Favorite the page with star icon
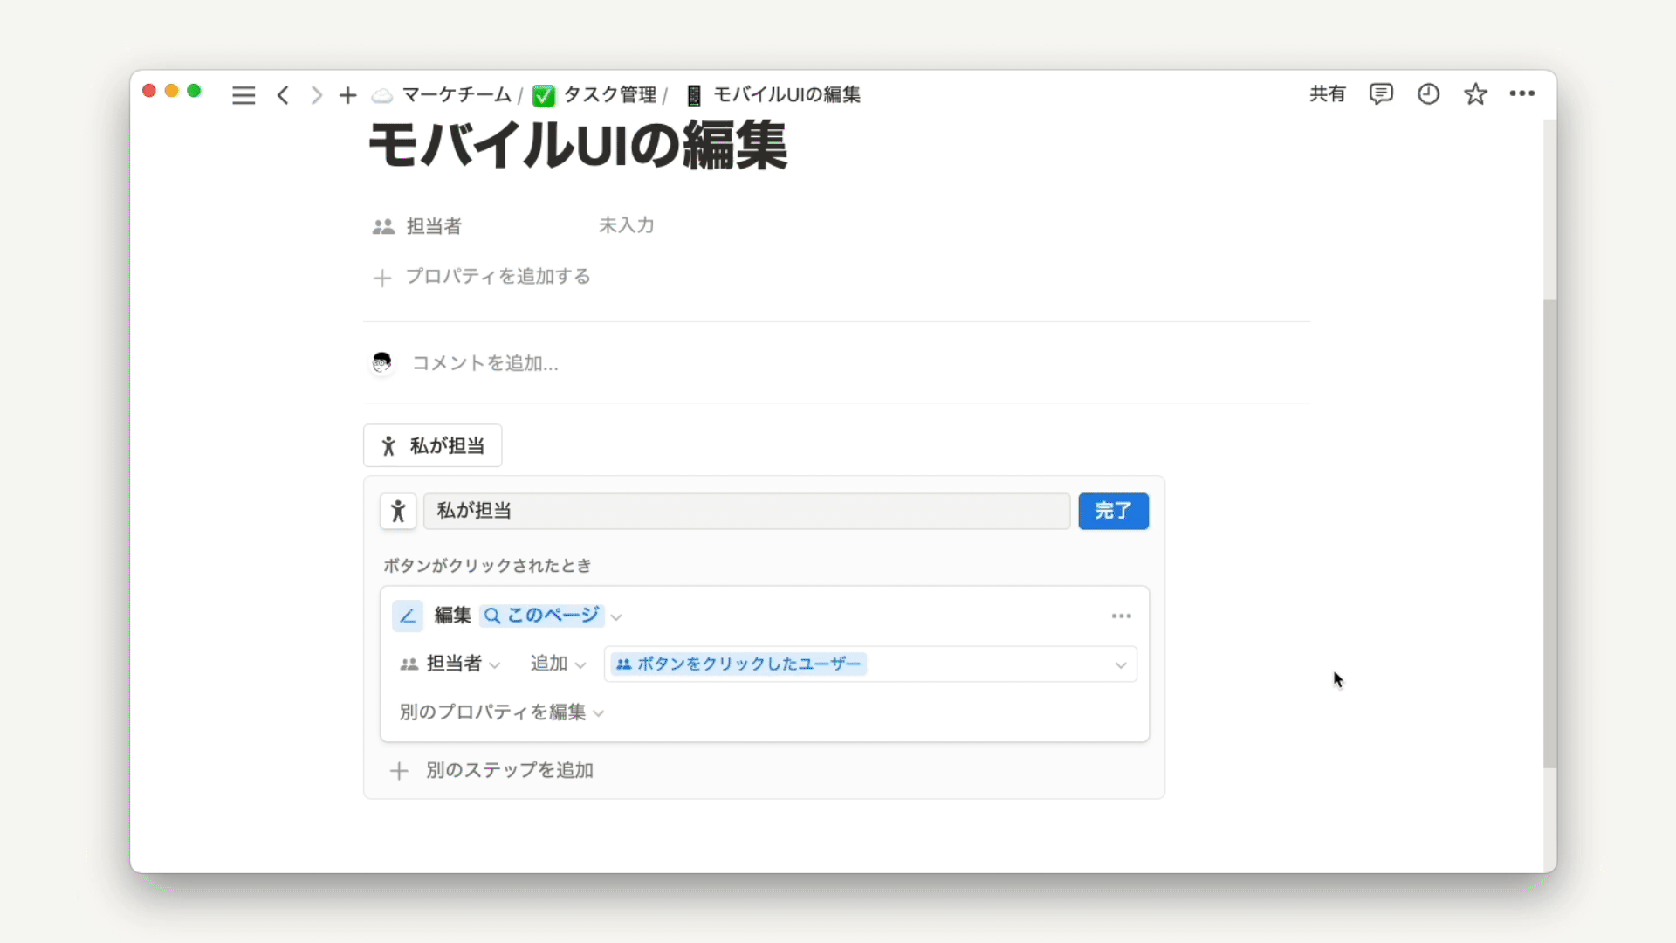 point(1475,93)
